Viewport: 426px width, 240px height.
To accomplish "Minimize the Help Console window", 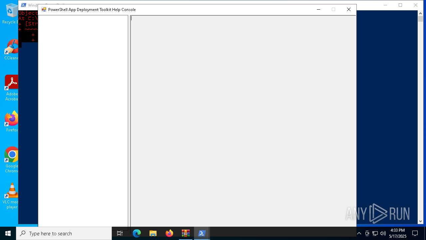I will (x=319, y=9).
